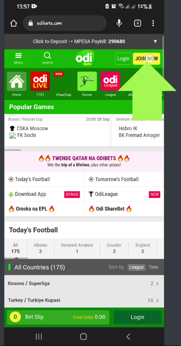Viewport: 181px width, 346px height.
Task: Tap the browser microphone icon
Action: click(x=119, y=23)
